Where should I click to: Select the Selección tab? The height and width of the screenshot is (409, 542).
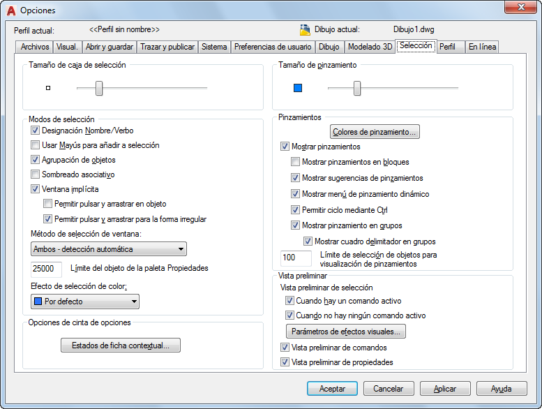tap(416, 45)
